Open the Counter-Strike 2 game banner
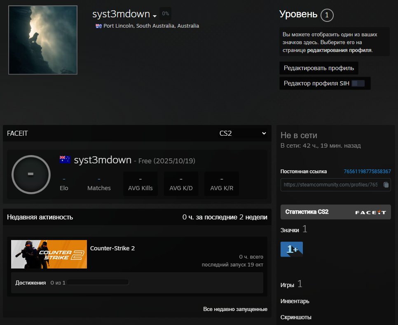Screen dimensions: 398x325 pos(49,254)
